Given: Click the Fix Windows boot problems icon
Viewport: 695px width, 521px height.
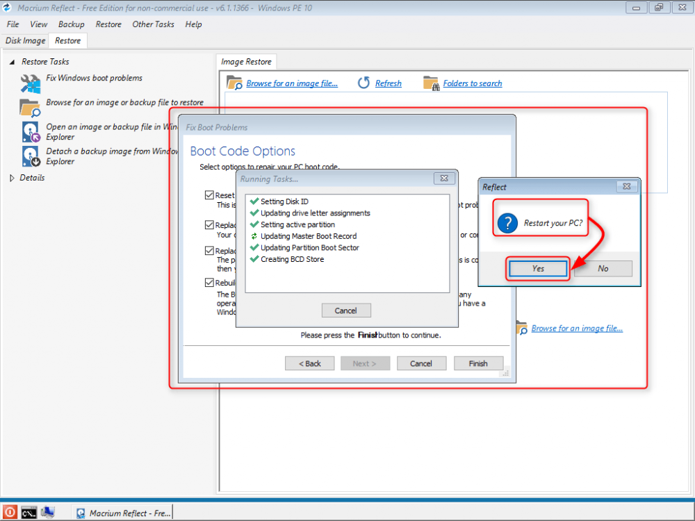Looking at the screenshot, I should (x=30, y=83).
